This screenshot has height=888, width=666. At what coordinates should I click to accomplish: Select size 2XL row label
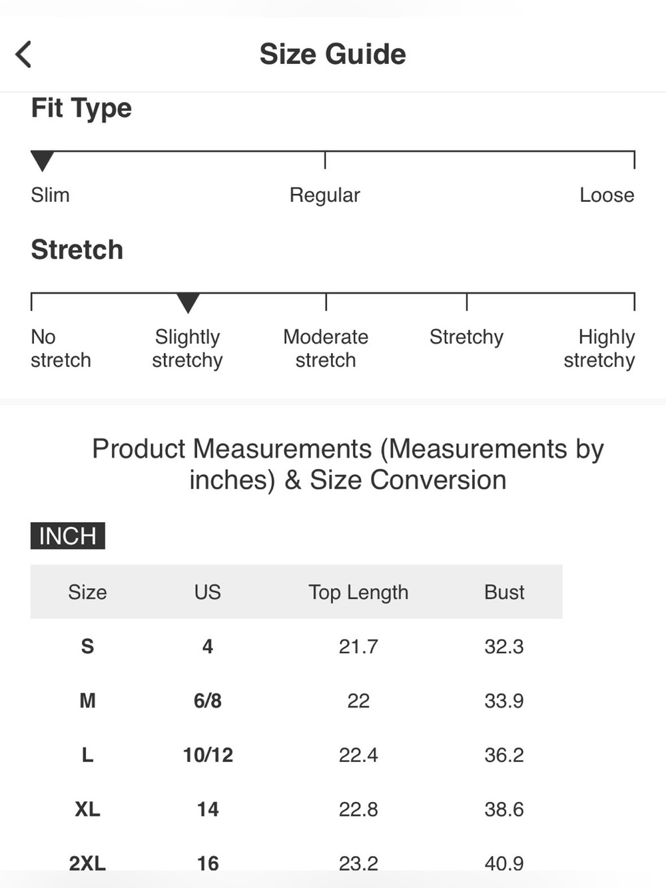[x=87, y=863]
